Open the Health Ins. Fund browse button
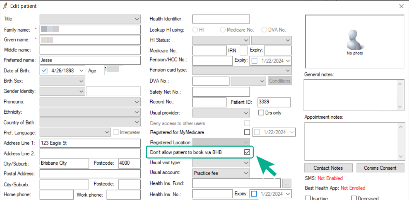Viewport: 409px width, 200px height. (x=286, y=183)
